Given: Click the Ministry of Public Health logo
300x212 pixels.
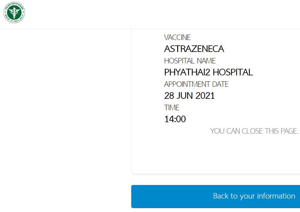Looking at the screenshot, I should 14,13.
